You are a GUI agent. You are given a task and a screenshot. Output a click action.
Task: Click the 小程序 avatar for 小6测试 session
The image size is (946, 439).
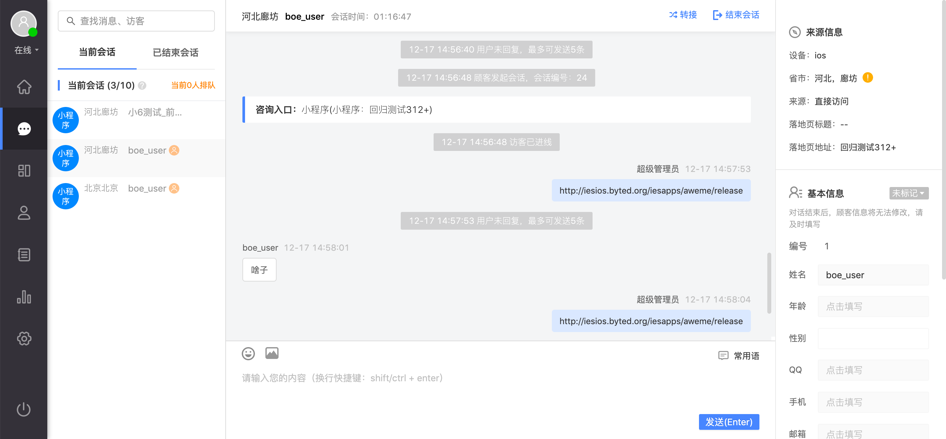66,120
